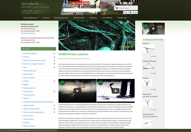Play the Wonton ice fishing video

(x=115, y=91)
